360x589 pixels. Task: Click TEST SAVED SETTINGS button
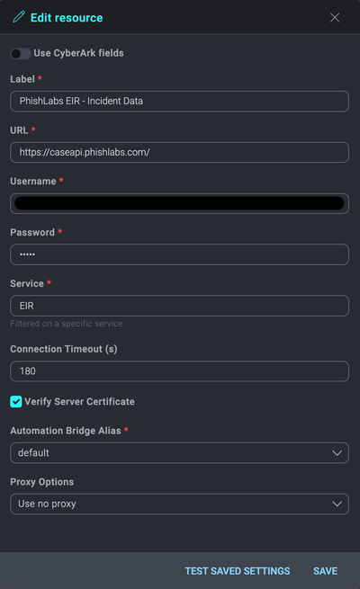237,571
